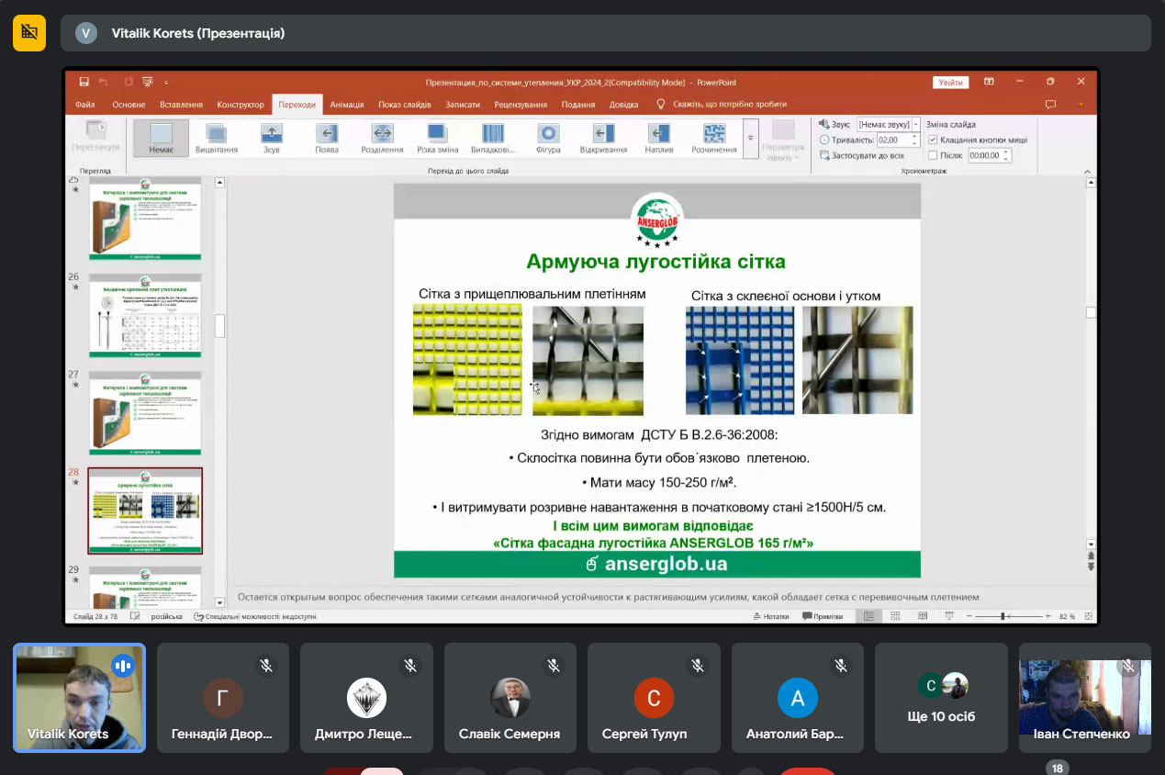Click the muted microphone icon on Славік Семерня's tile
1165x775 pixels.
coord(554,666)
